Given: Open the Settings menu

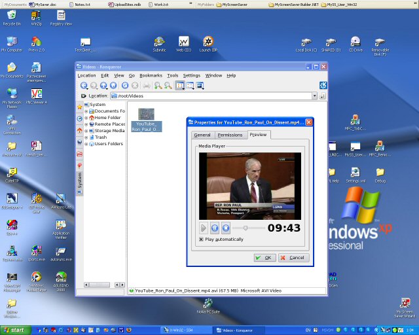Looking at the screenshot, I should [x=191, y=76].
